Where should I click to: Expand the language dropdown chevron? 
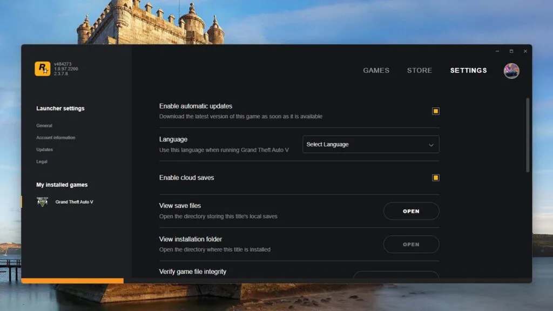(x=431, y=144)
